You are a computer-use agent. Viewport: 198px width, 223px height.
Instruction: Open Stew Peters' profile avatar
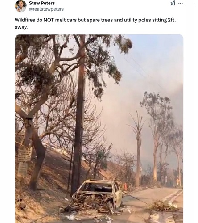click(x=21, y=6)
